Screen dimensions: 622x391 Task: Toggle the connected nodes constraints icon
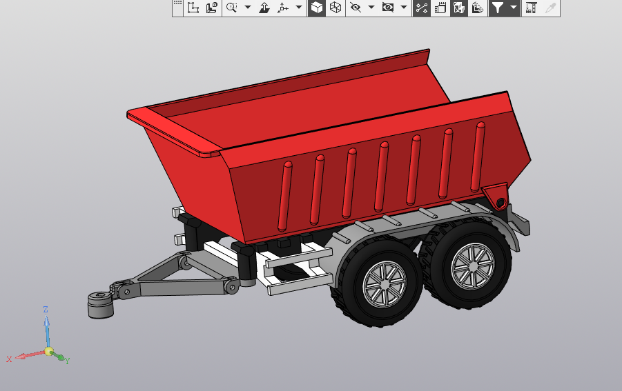click(422, 8)
